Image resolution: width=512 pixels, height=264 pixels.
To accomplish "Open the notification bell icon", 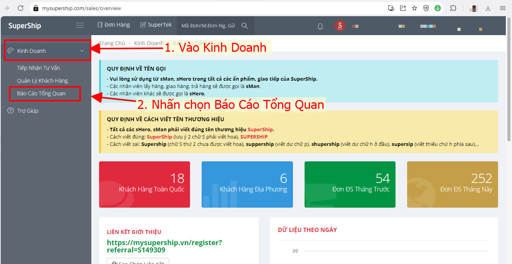I will click(320, 26).
